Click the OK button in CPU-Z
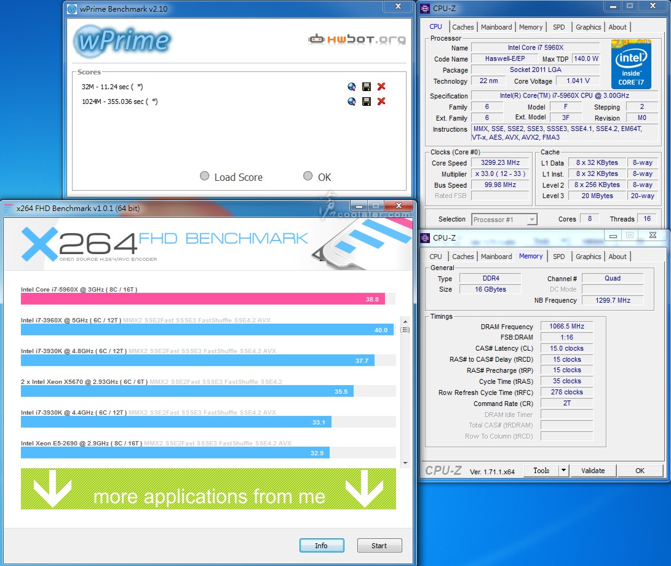Image resolution: width=671 pixels, height=566 pixels. (640, 471)
